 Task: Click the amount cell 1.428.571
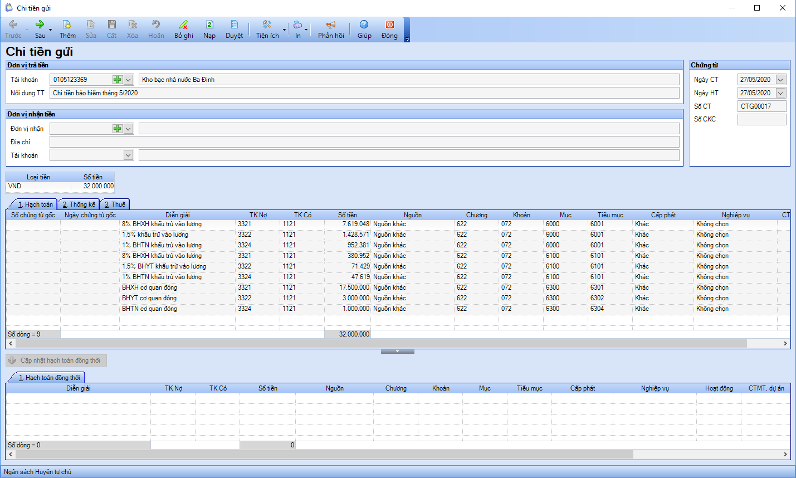click(x=348, y=235)
